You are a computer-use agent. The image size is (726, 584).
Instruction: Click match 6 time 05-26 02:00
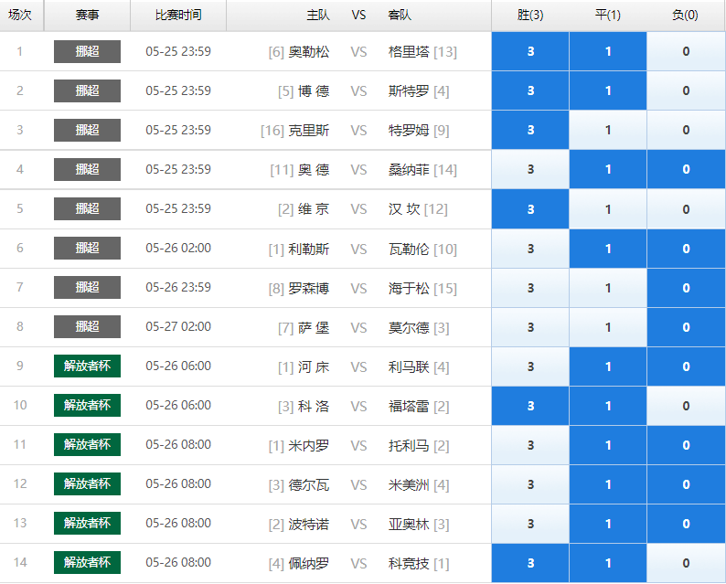[x=178, y=248]
